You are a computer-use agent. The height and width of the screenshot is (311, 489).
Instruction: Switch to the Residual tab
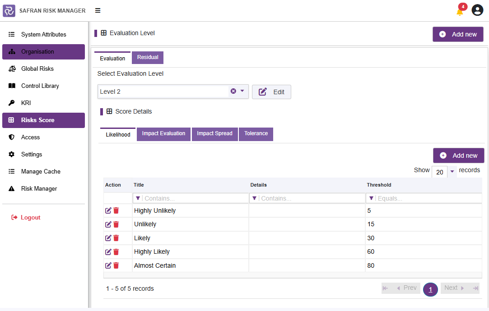pyautogui.click(x=148, y=58)
